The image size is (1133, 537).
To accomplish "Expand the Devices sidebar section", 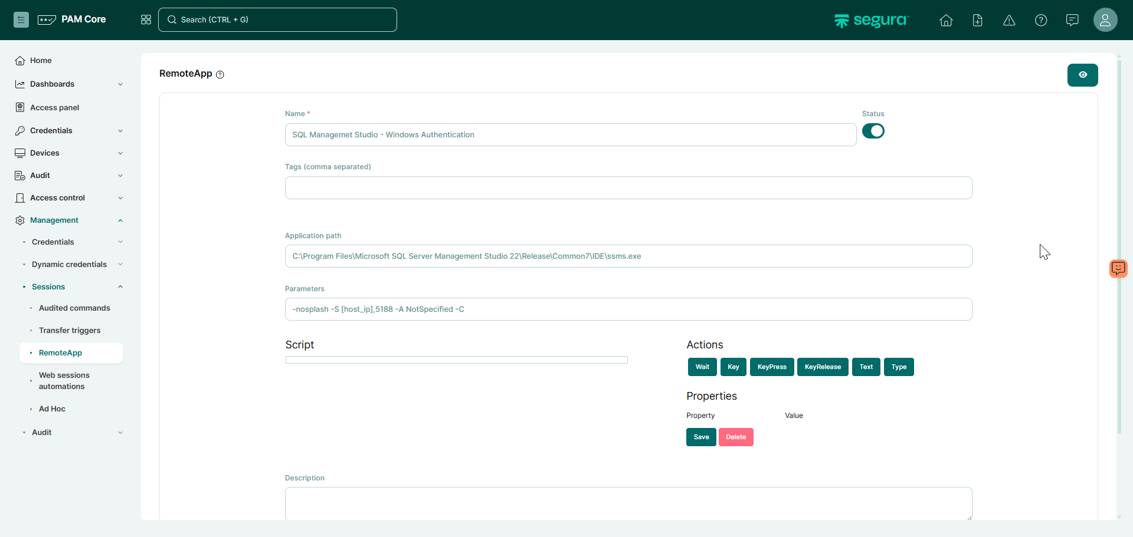I will pyautogui.click(x=69, y=153).
